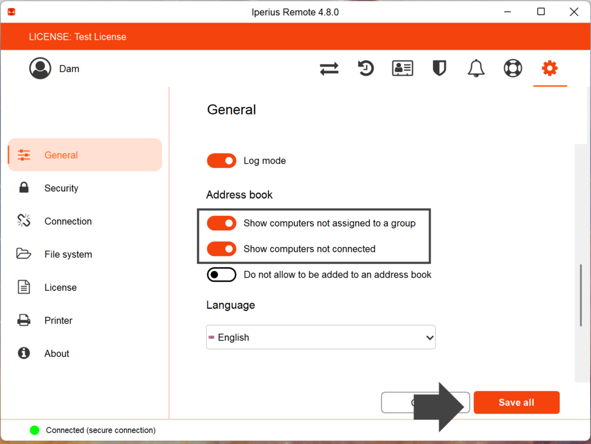Click the File system folder icon

tap(23, 253)
